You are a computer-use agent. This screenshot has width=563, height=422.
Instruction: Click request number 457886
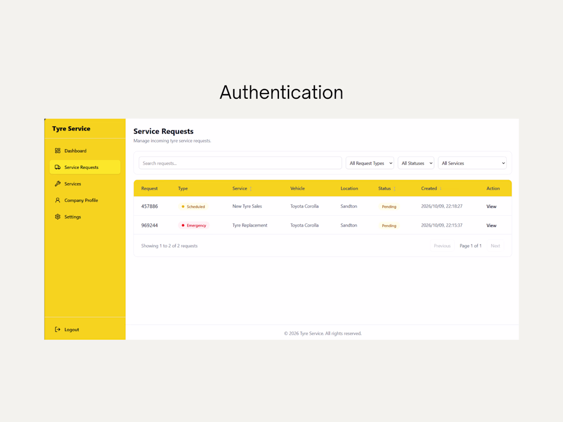pyautogui.click(x=149, y=206)
